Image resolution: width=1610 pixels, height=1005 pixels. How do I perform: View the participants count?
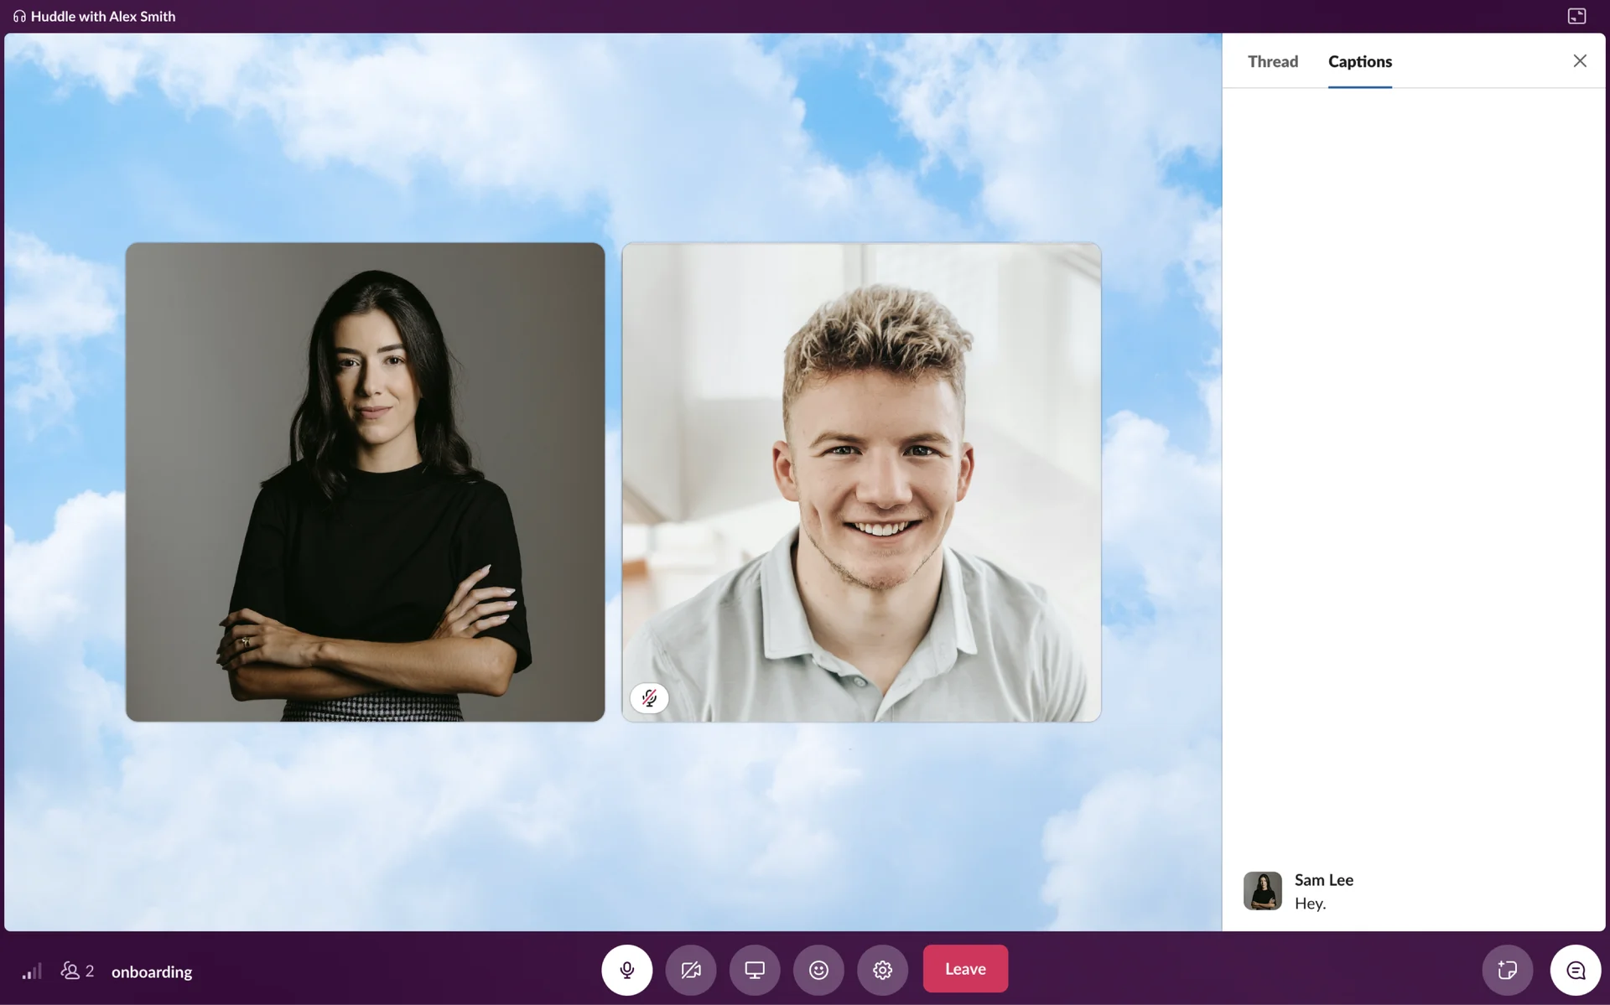pyautogui.click(x=77, y=971)
